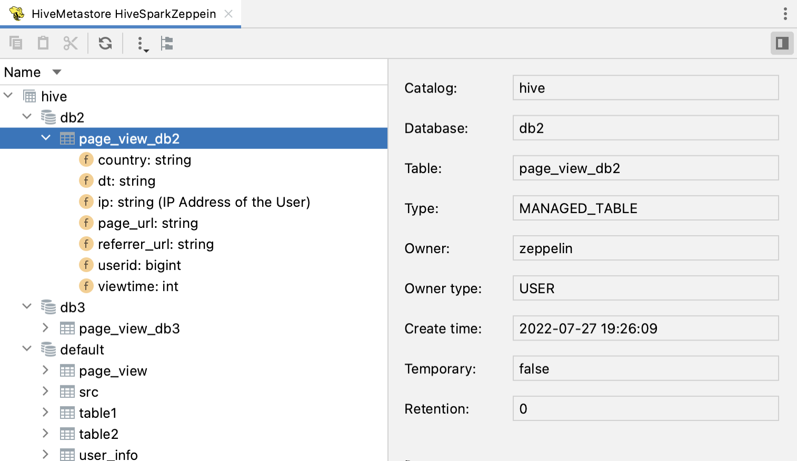This screenshot has width=797, height=461.
Task: Open the Name column sort dropdown
Action: point(57,72)
